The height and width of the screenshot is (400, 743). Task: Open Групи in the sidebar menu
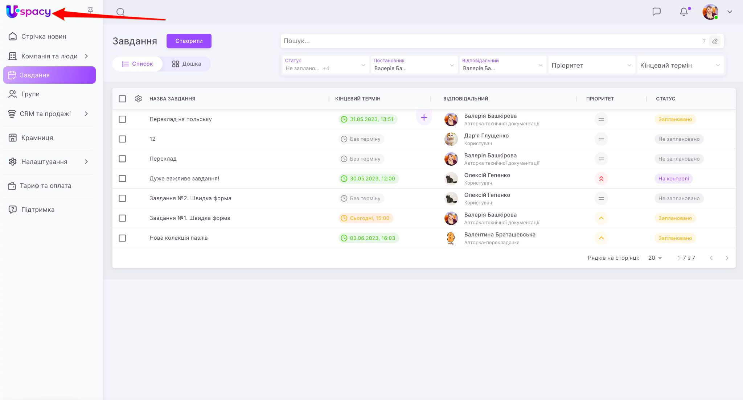(30, 94)
